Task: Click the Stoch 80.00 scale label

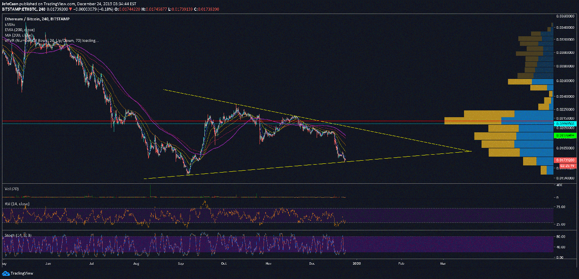Action: tap(561, 237)
